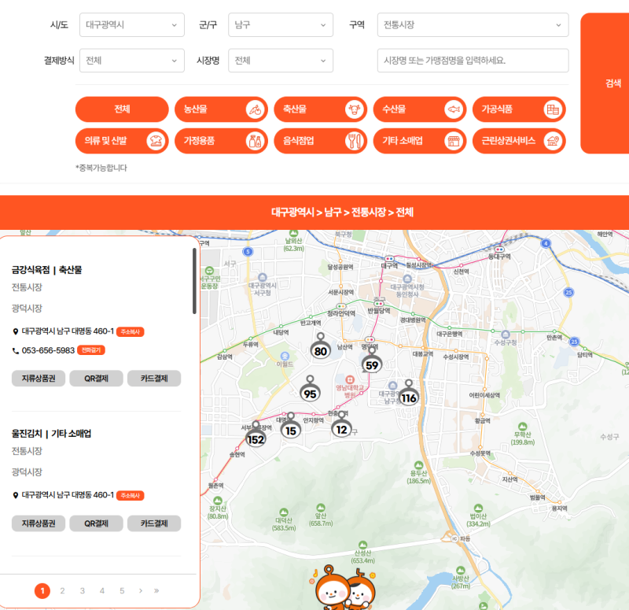This screenshot has width=629, height=610.
Task: Toggle the 가정용품 category filter
Action: tap(221, 141)
